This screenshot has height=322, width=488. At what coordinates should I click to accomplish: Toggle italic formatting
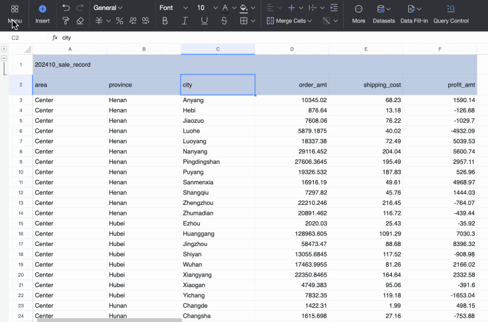coord(185,21)
